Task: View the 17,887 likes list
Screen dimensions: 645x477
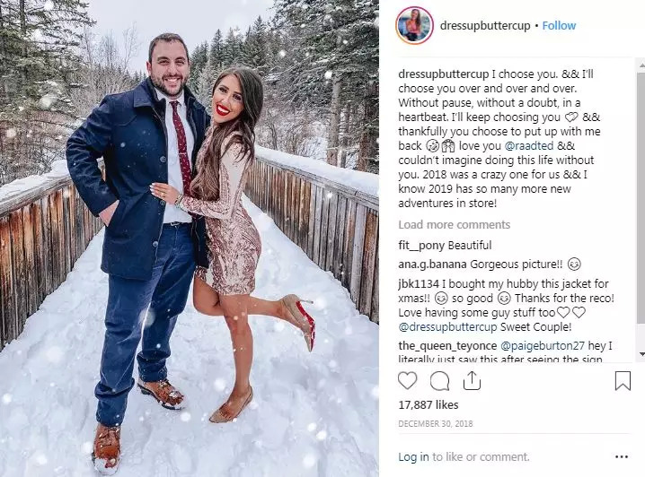Action: pos(429,404)
